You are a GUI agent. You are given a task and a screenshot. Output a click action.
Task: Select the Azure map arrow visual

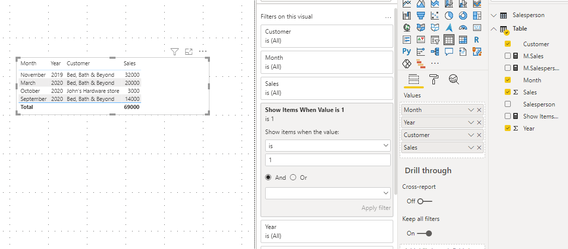click(449, 28)
